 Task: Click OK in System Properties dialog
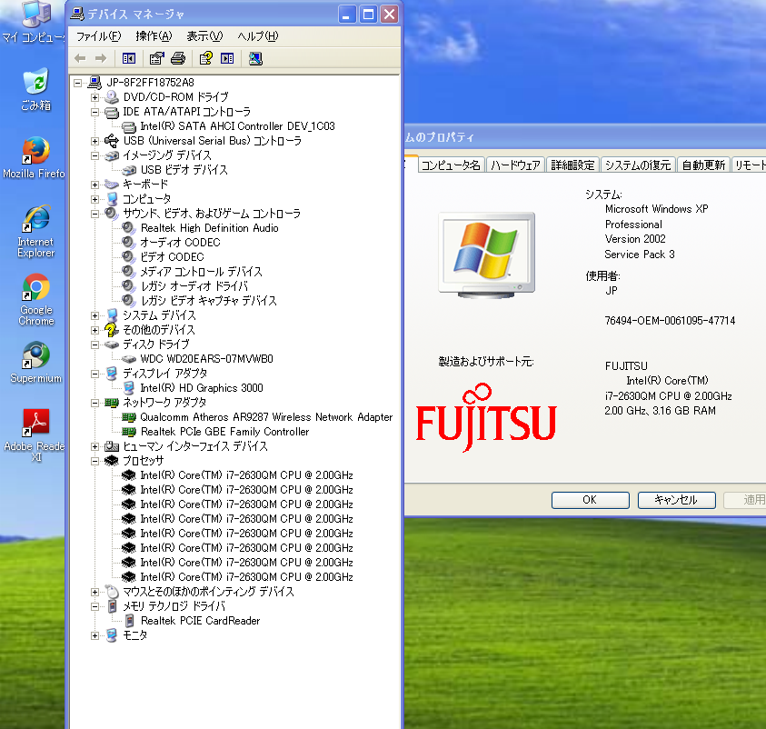(x=590, y=500)
